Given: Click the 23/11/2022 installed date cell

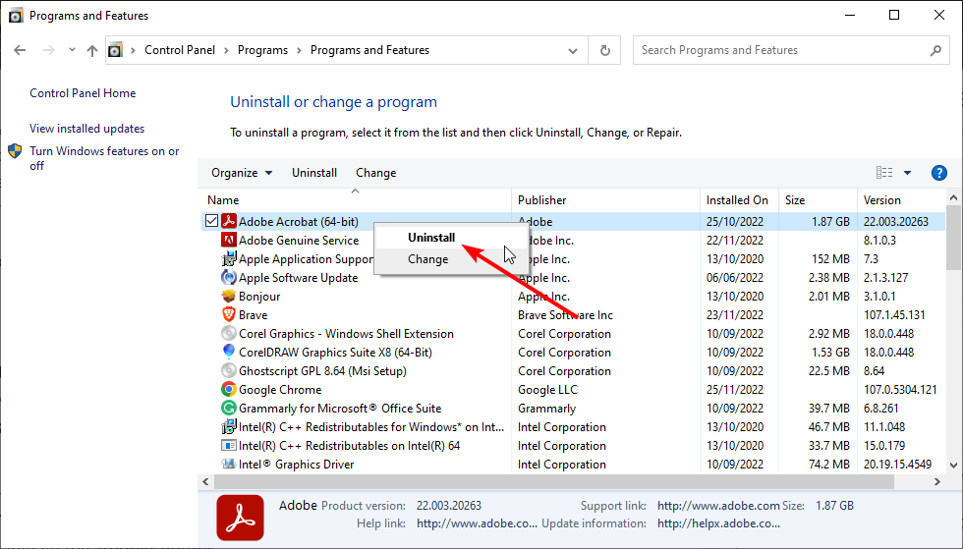Looking at the screenshot, I should 735,315.
